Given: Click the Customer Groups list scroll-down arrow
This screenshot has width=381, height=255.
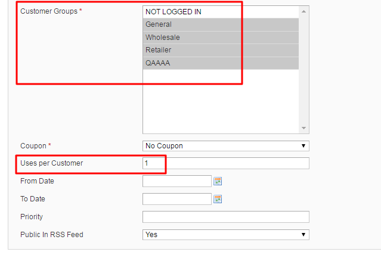Looking at the screenshot, I should click(303, 128).
